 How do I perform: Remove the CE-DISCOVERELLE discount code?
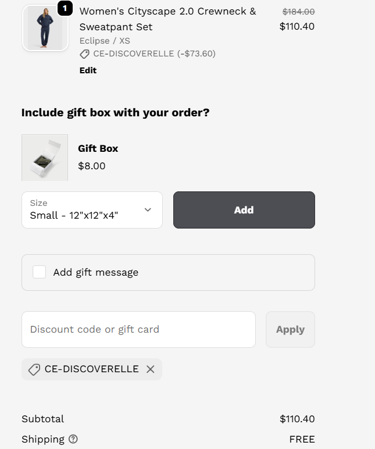[151, 369]
